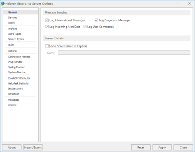Switch to the Actions page
Image resolution: width=195 pixels, height=152 pixels.
tap(12, 51)
